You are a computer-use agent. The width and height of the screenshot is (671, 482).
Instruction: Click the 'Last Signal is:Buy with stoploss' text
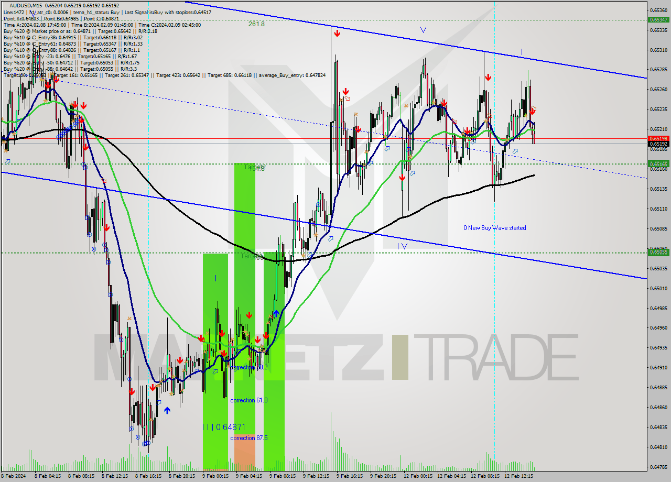tap(160, 12)
